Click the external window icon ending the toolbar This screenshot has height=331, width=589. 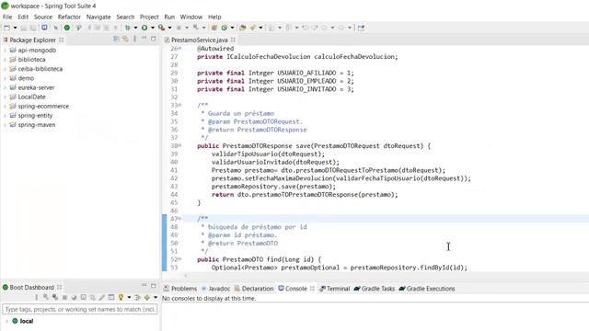pos(361,28)
